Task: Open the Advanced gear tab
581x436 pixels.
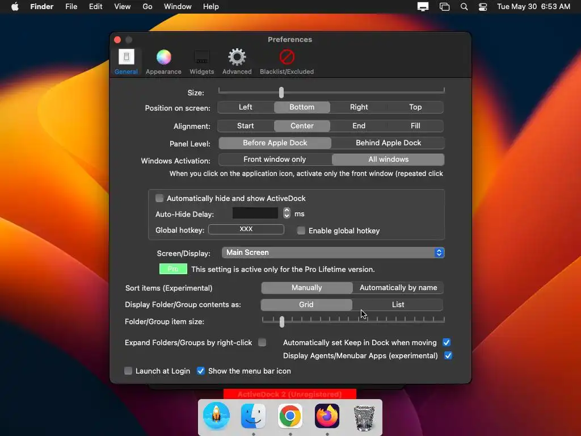Action: point(237,61)
